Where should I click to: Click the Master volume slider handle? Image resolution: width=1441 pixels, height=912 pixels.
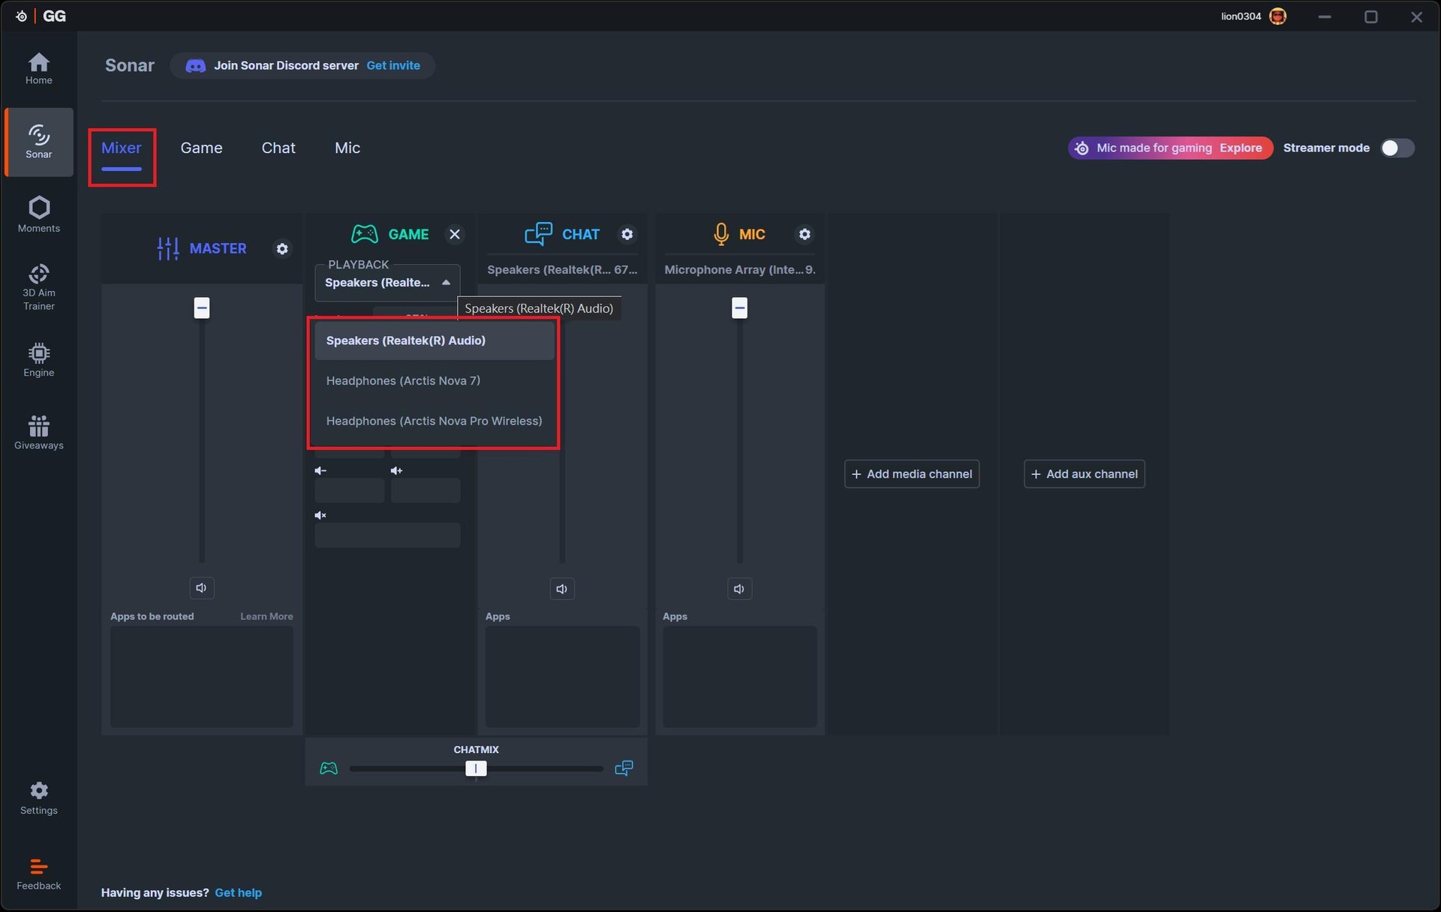[202, 307]
